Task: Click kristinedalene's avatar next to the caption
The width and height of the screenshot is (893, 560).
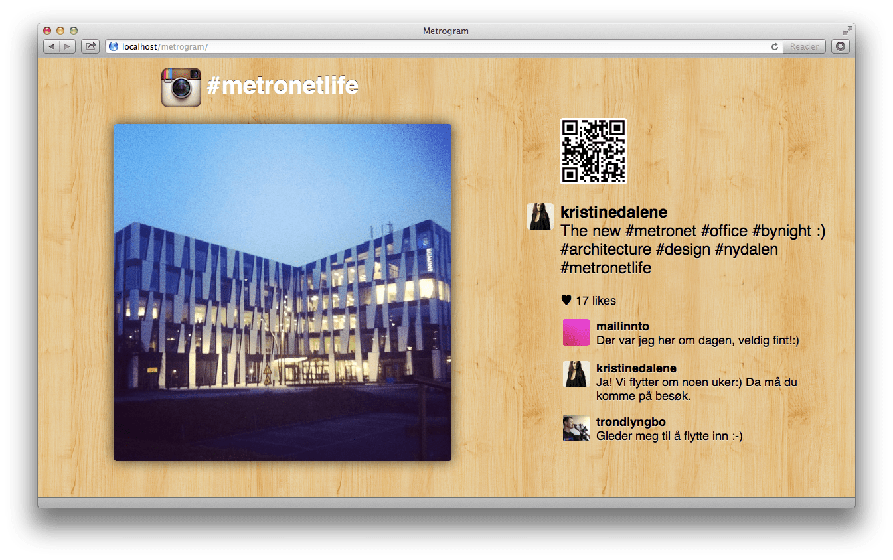Action: (x=540, y=216)
